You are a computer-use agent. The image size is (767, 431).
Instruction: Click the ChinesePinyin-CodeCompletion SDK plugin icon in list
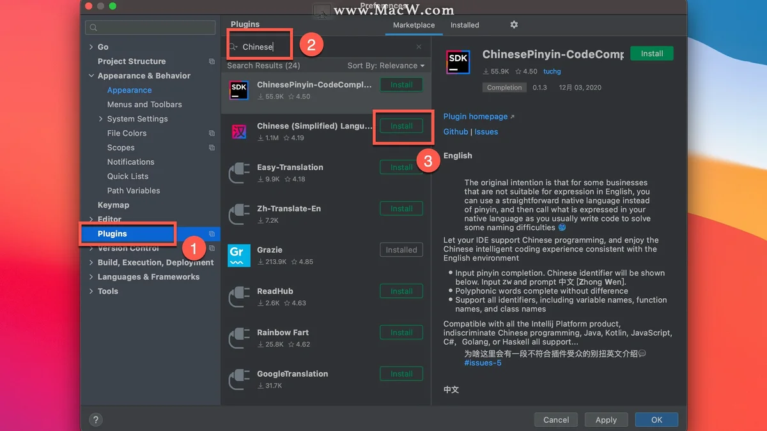pyautogui.click(x=239, y=90)
